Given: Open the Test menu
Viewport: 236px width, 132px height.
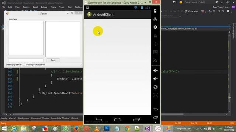Looking at the screenshot, I should (70, 7).
